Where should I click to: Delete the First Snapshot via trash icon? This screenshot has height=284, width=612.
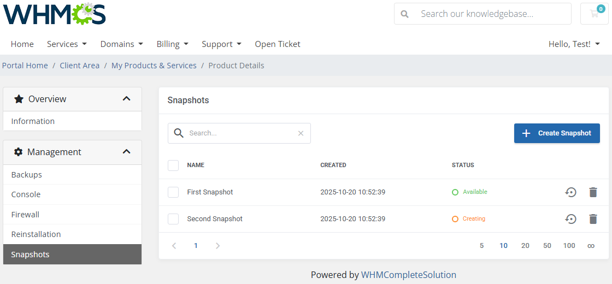click(x=593, y=192)
